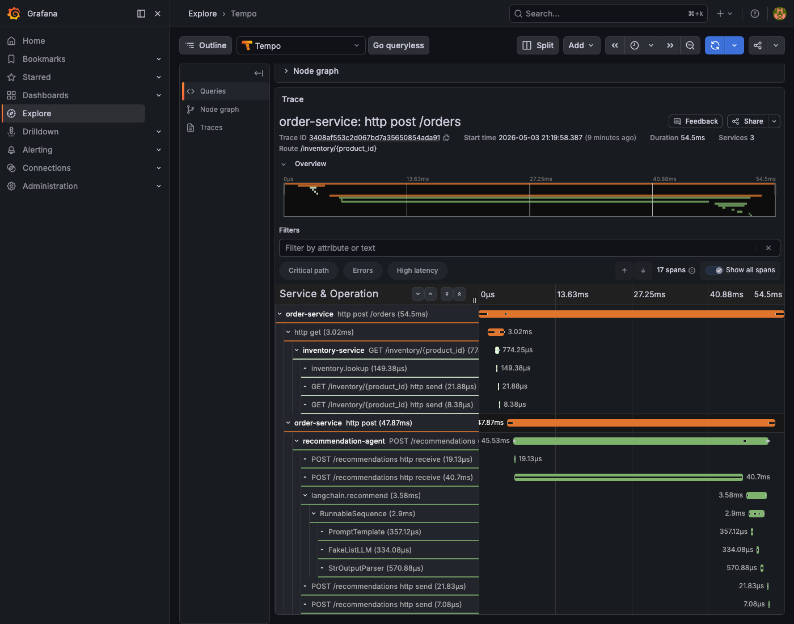Collapse all spans with double up chevron
This screenshot has height=624, width=794.
[x=459, y=294]
